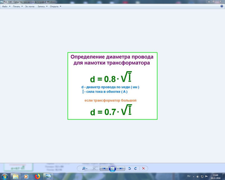Open the Windows Start menu
Image resolution: width=225 pixels, height=180 pixels.
[x=4, y=176]
